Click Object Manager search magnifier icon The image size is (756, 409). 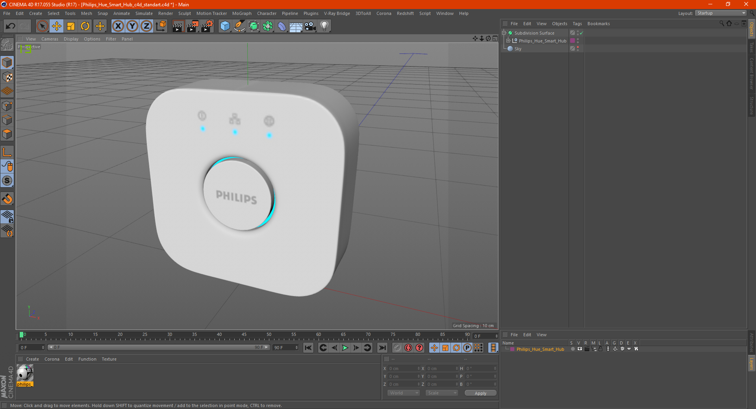pos(721,24)
